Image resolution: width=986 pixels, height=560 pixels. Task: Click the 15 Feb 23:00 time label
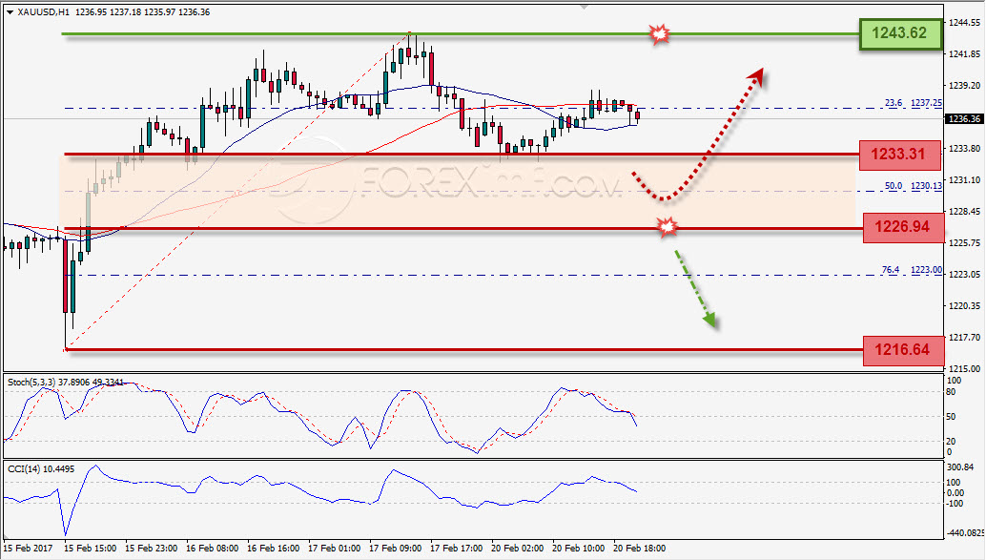151,548
